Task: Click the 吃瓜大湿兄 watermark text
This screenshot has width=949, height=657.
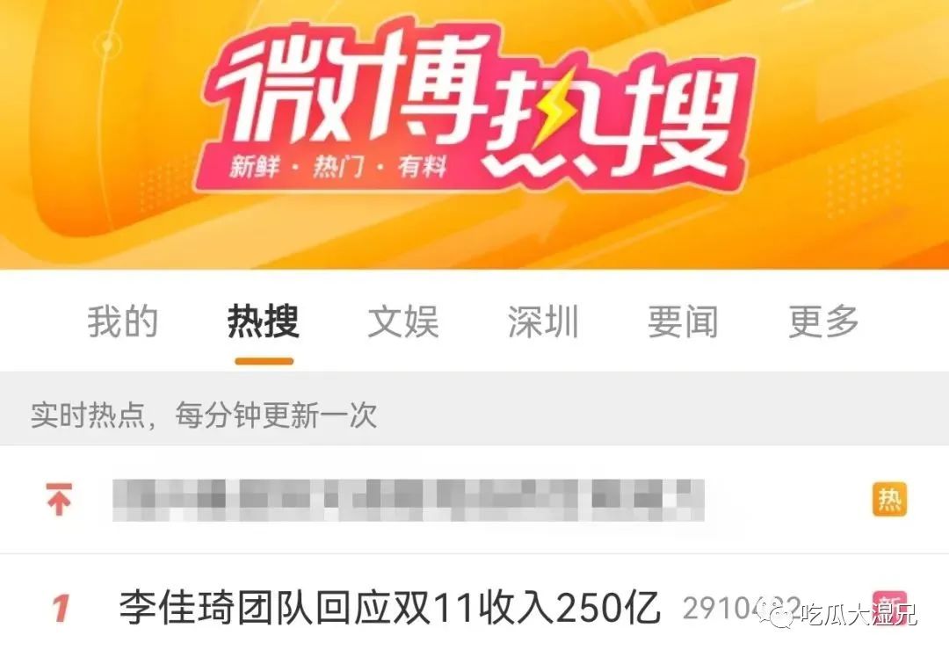Action: pos(858,615)
